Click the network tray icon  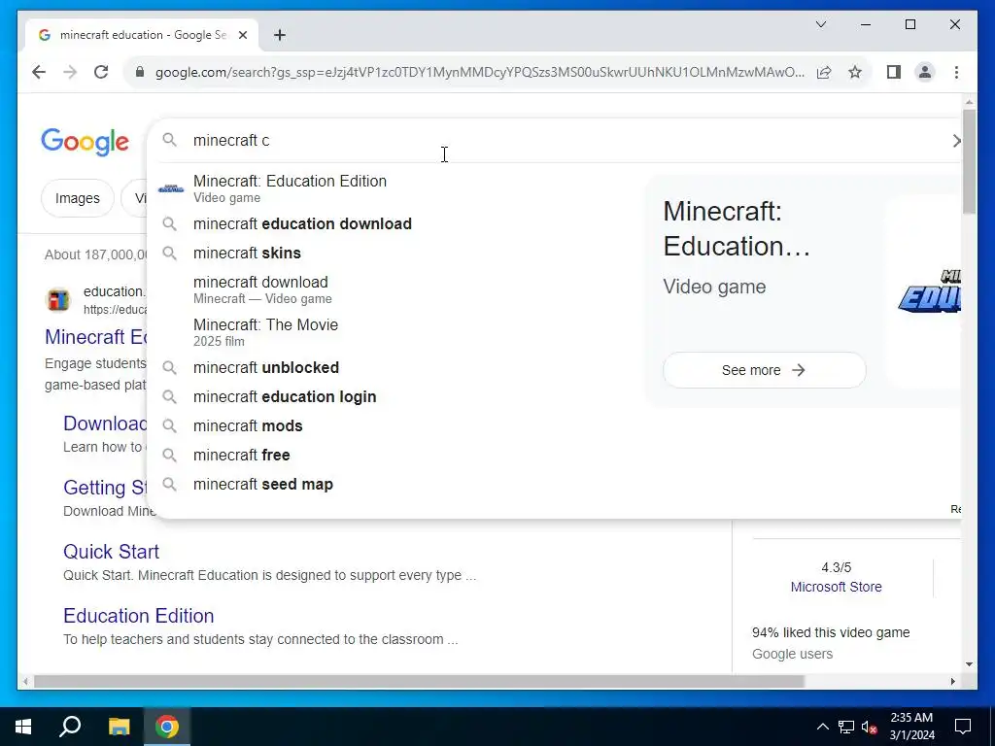click(846, 727)
